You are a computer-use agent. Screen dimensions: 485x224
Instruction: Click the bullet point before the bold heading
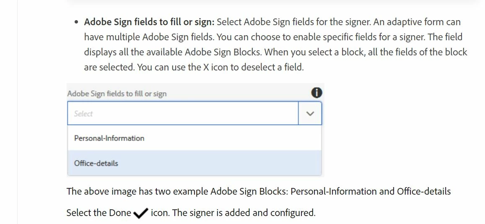click(x=76, y=22)
